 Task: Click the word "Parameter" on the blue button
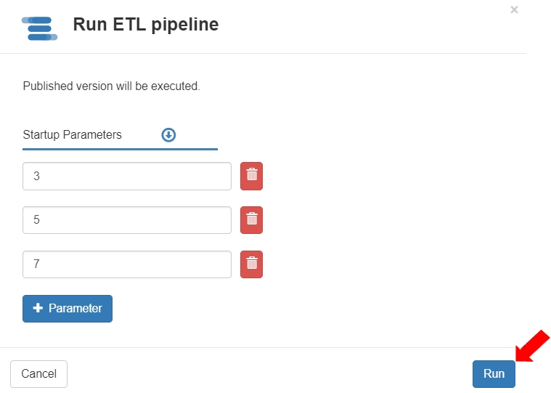tap(75, 308)
